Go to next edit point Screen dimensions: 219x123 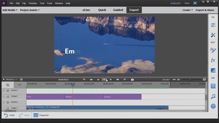point(125,80)
